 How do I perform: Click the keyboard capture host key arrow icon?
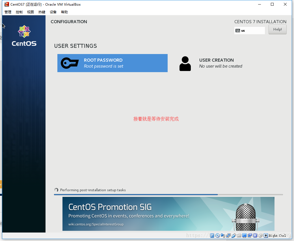tap(266, 235)
